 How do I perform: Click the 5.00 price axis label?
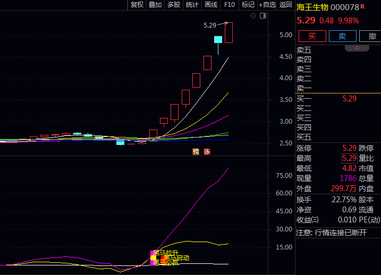click(x=286, y=35)
